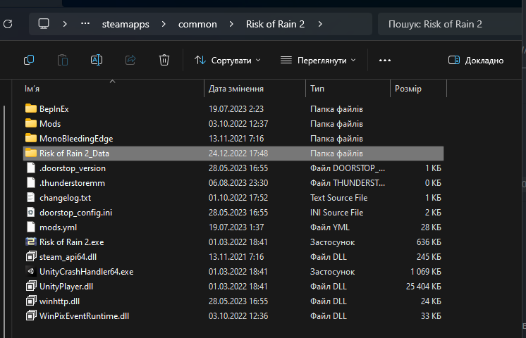Select the UnityPlayer.dll file icon
The height and width of the screenshot is (338, 526).
[x=31, y=286]
